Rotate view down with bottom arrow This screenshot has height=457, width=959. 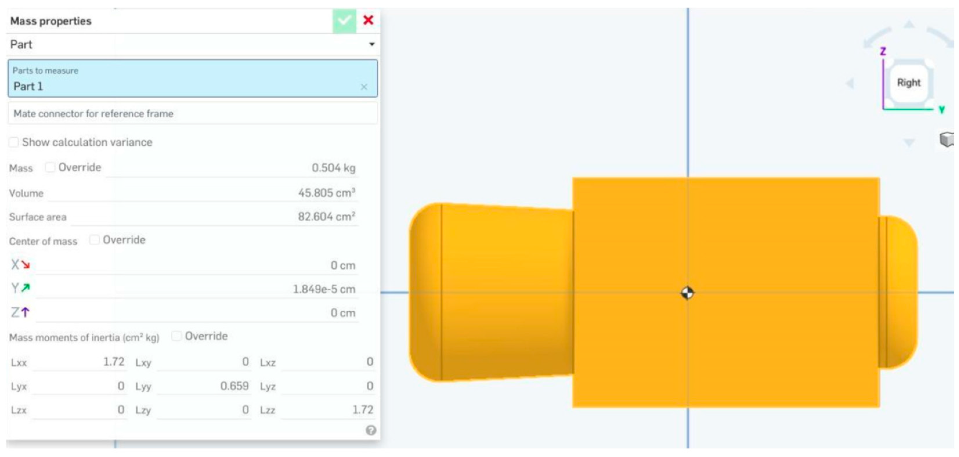909,142
